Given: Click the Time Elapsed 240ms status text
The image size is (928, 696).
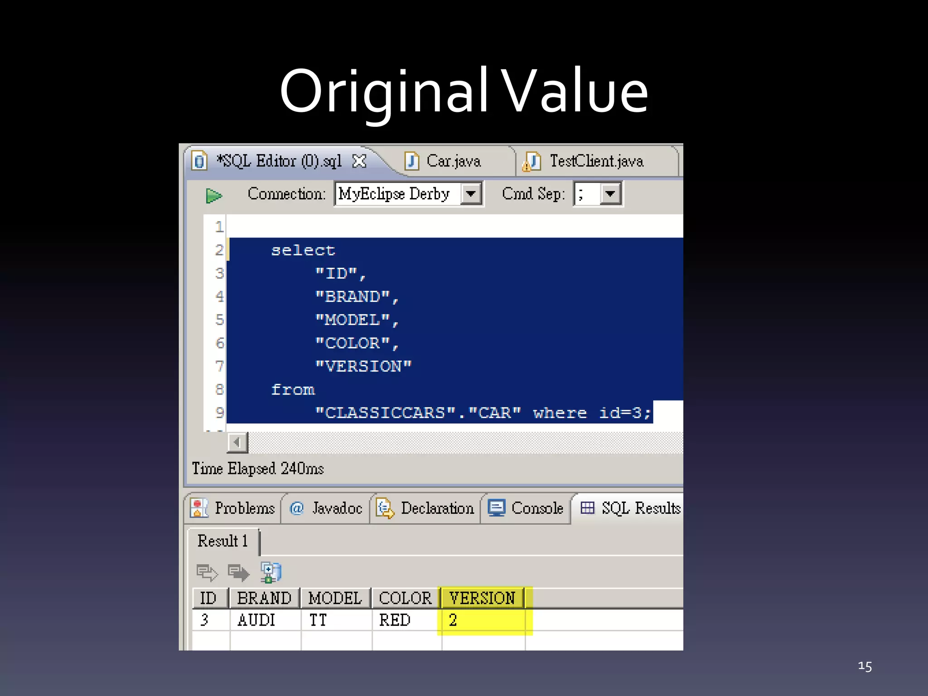Looking at the screenshot, I should coord(258,469).
